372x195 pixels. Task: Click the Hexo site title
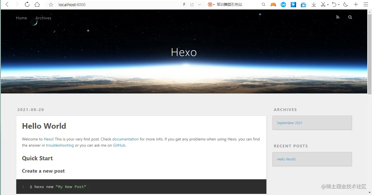[x=184, y=52]
